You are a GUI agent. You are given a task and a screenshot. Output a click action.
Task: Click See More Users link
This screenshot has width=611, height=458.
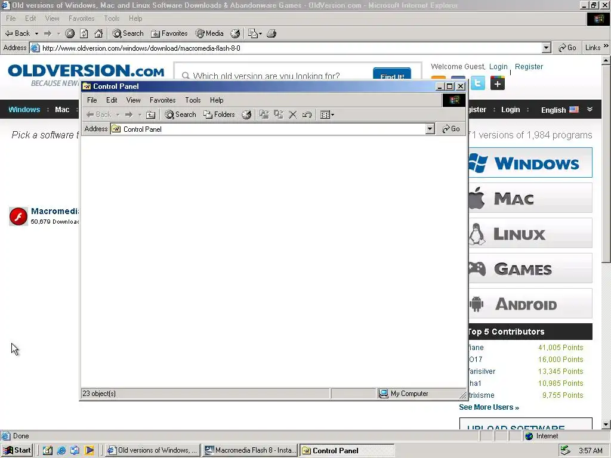click(489, 407)
